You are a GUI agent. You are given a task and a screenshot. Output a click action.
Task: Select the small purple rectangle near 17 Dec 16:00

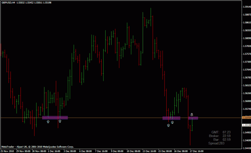point(193,118)
